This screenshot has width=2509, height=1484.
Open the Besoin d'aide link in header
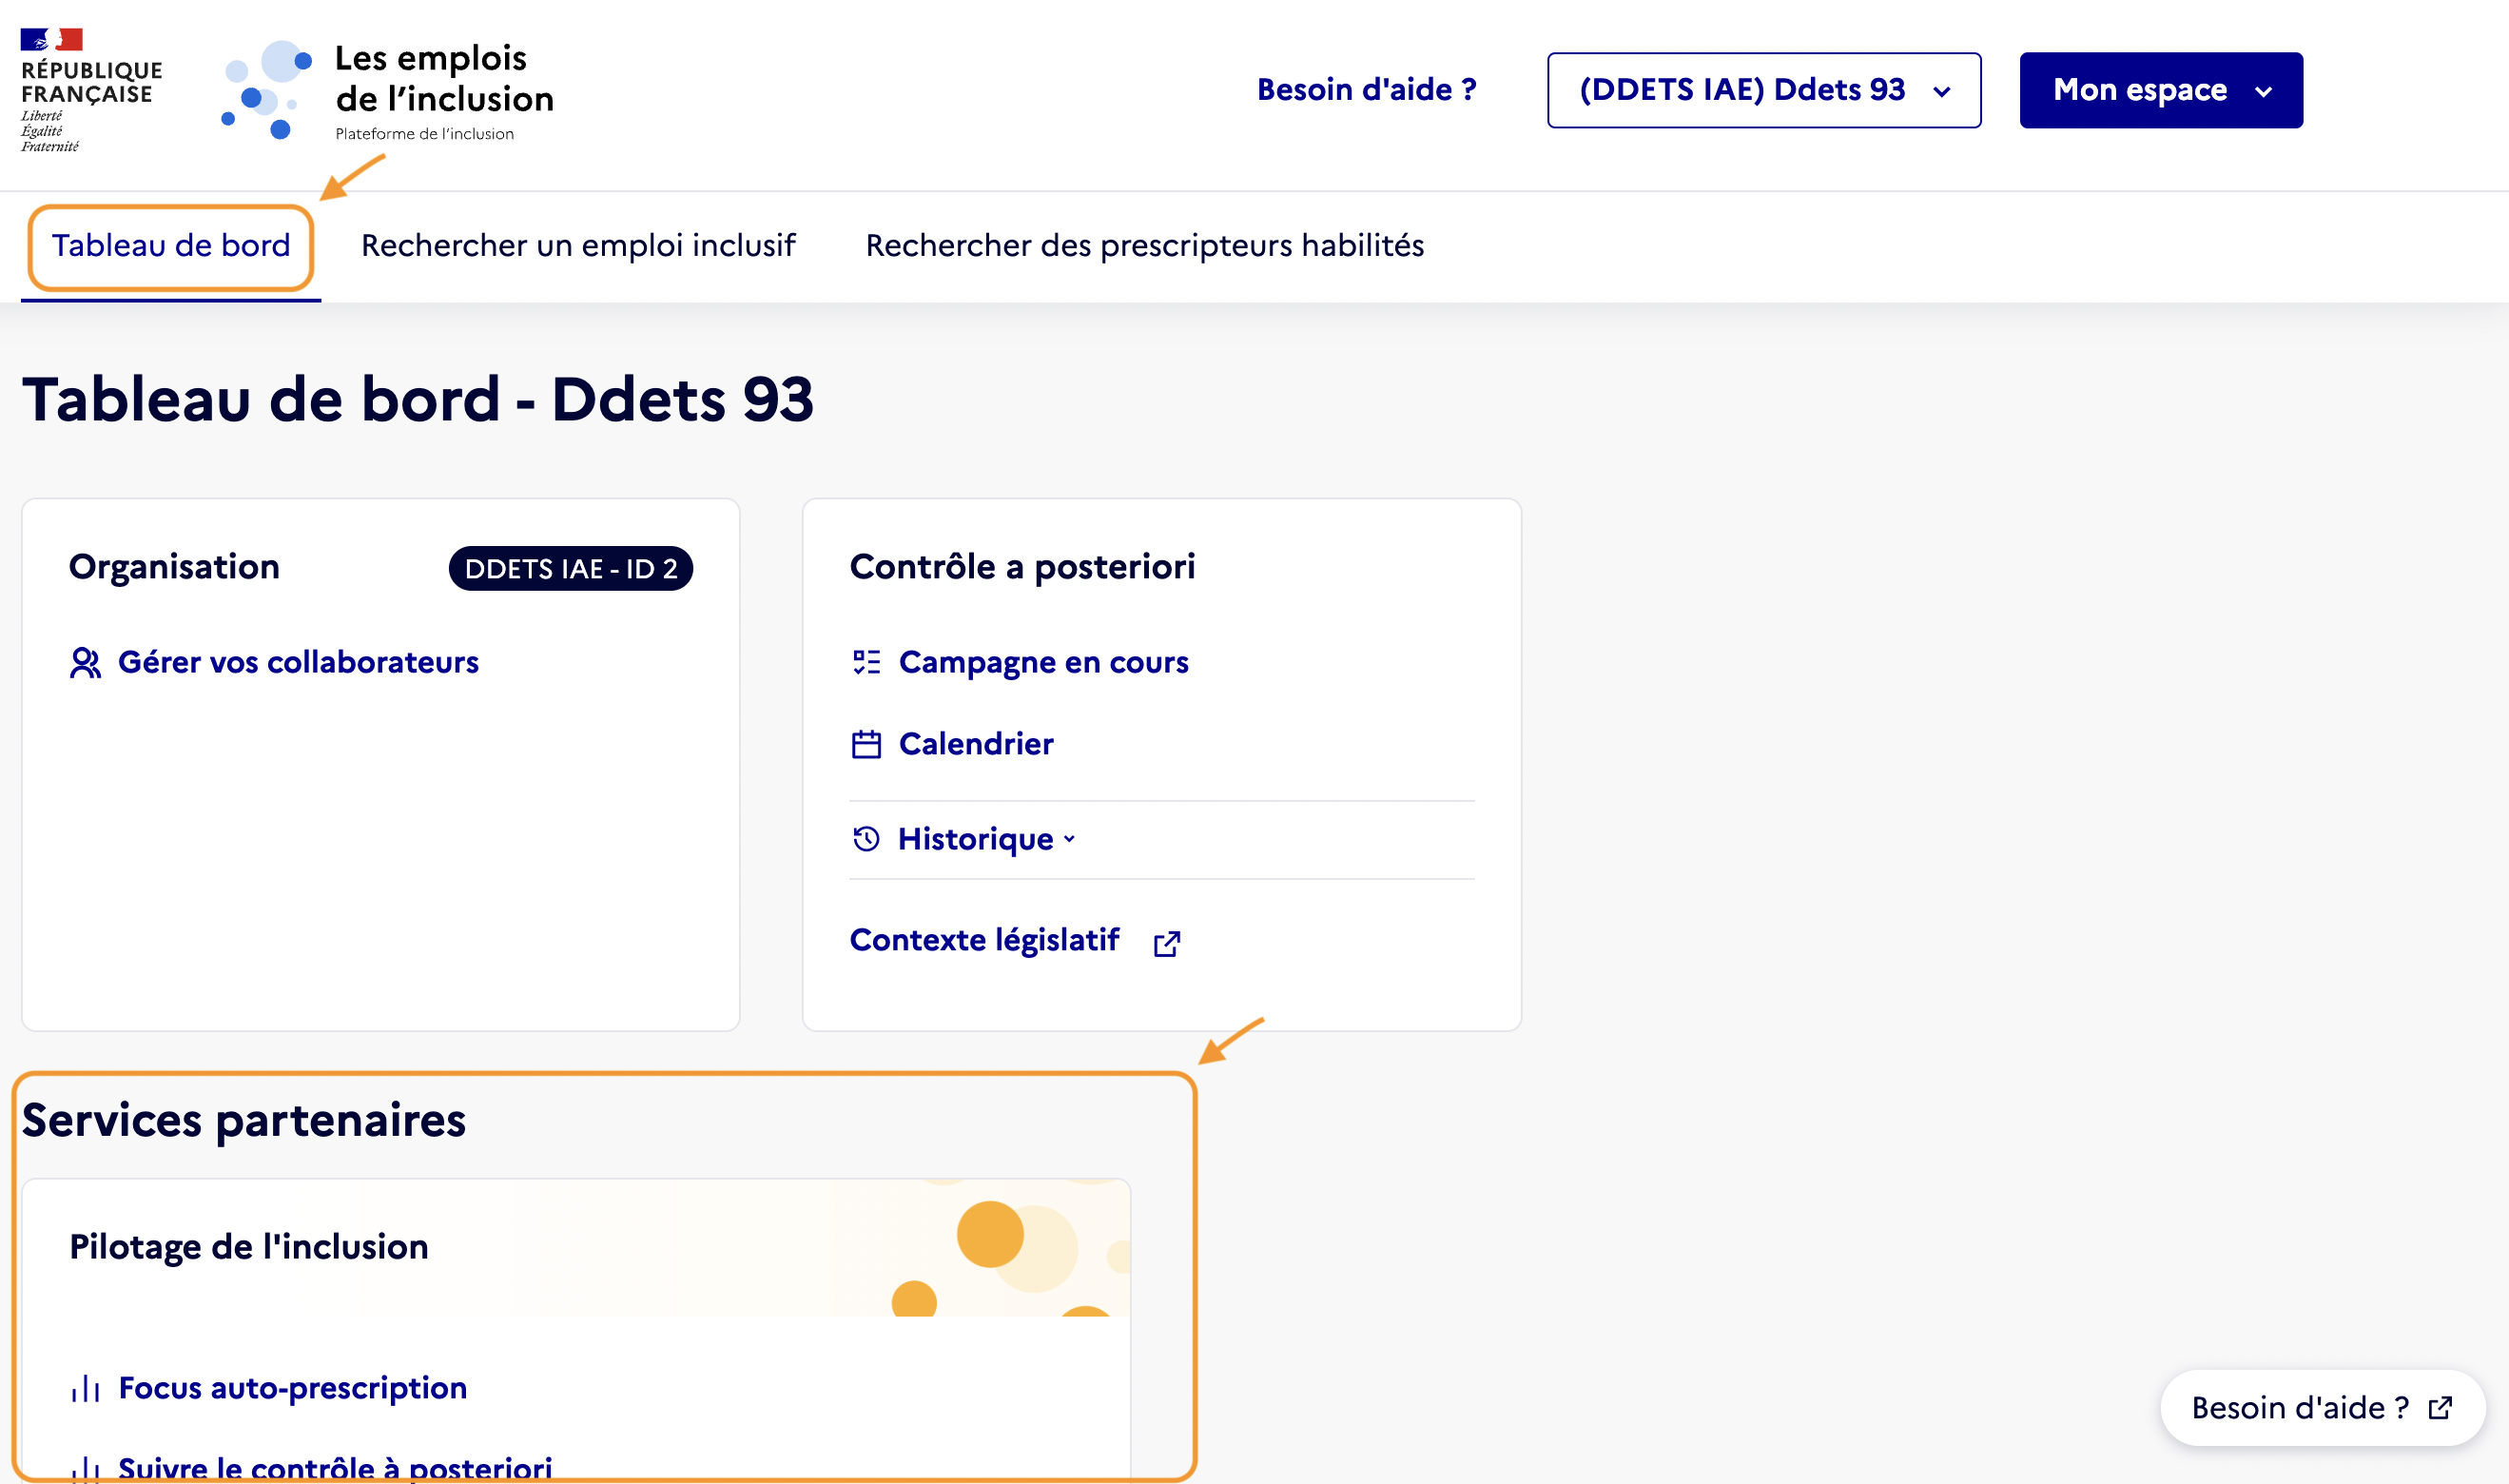pos(1365,89)
